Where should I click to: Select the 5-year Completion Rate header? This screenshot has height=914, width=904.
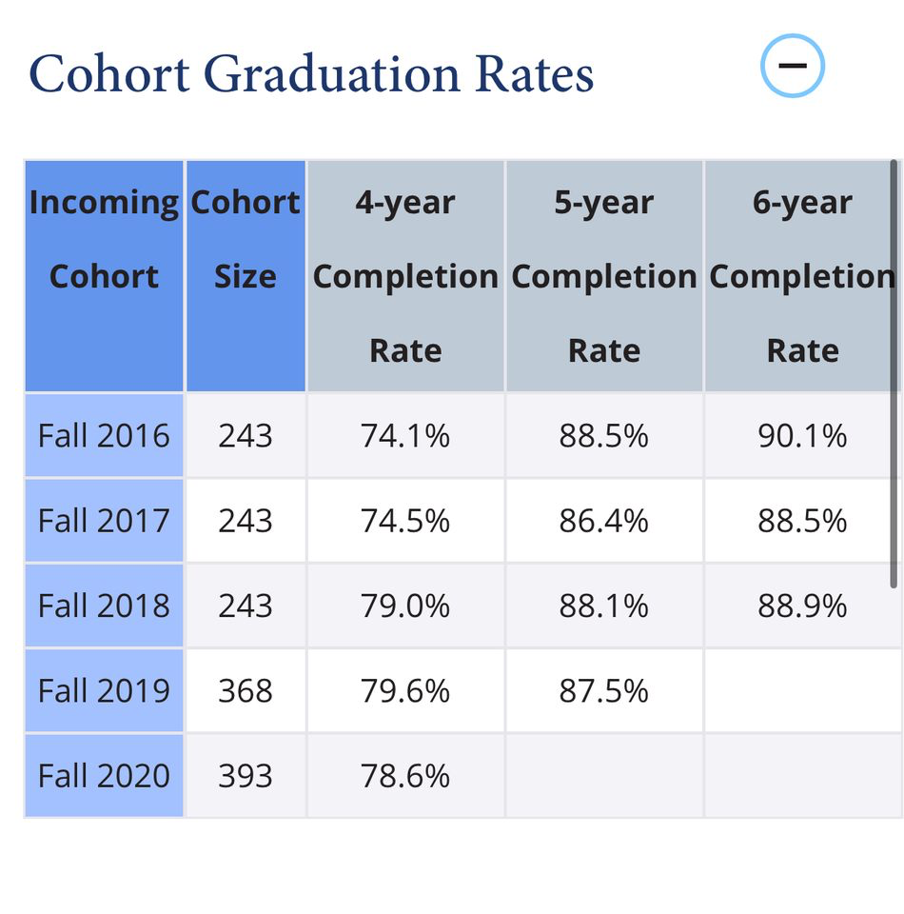pyautogui.click(x=604, y=276)
